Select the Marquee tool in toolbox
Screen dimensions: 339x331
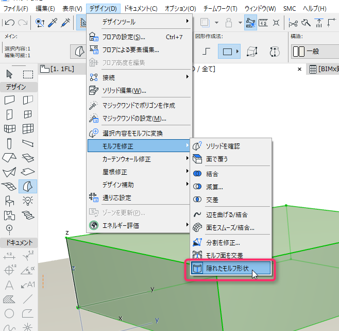(x=28, y=74)
